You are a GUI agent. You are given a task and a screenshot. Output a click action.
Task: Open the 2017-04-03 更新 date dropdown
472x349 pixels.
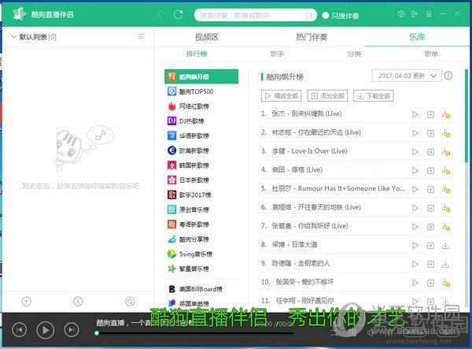pyautogui.click(x=407, y=76)
